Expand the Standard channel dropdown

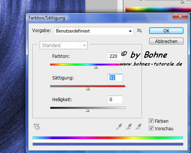click(x=64, y=45)
